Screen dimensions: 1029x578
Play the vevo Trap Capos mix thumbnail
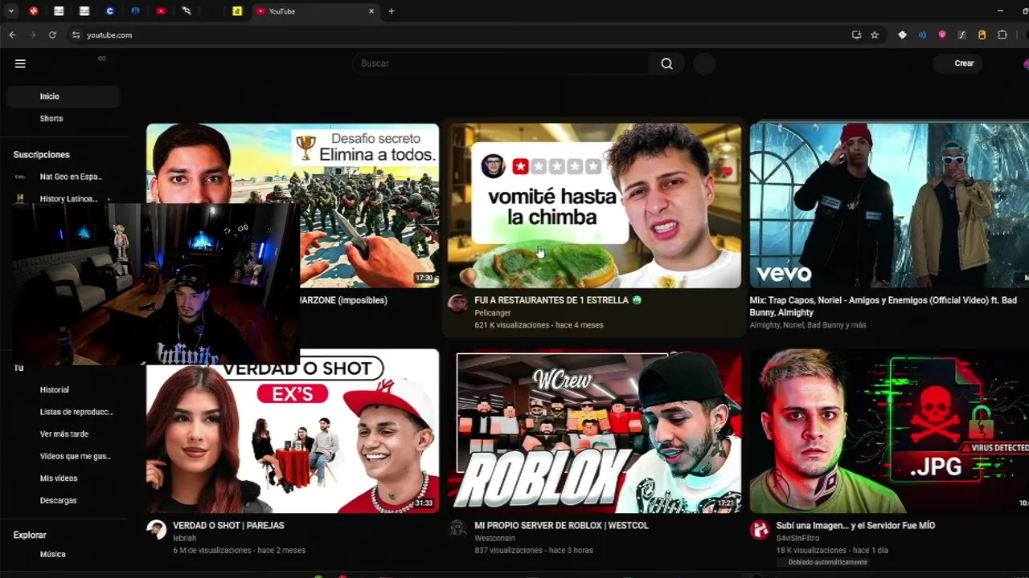[889, 206]
